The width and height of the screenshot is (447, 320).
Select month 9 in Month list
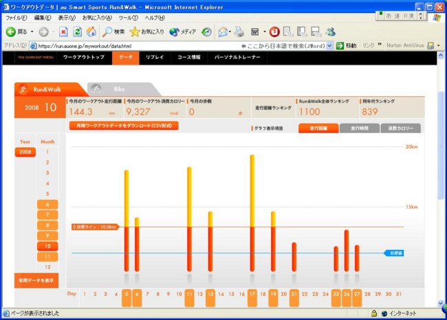47,236
